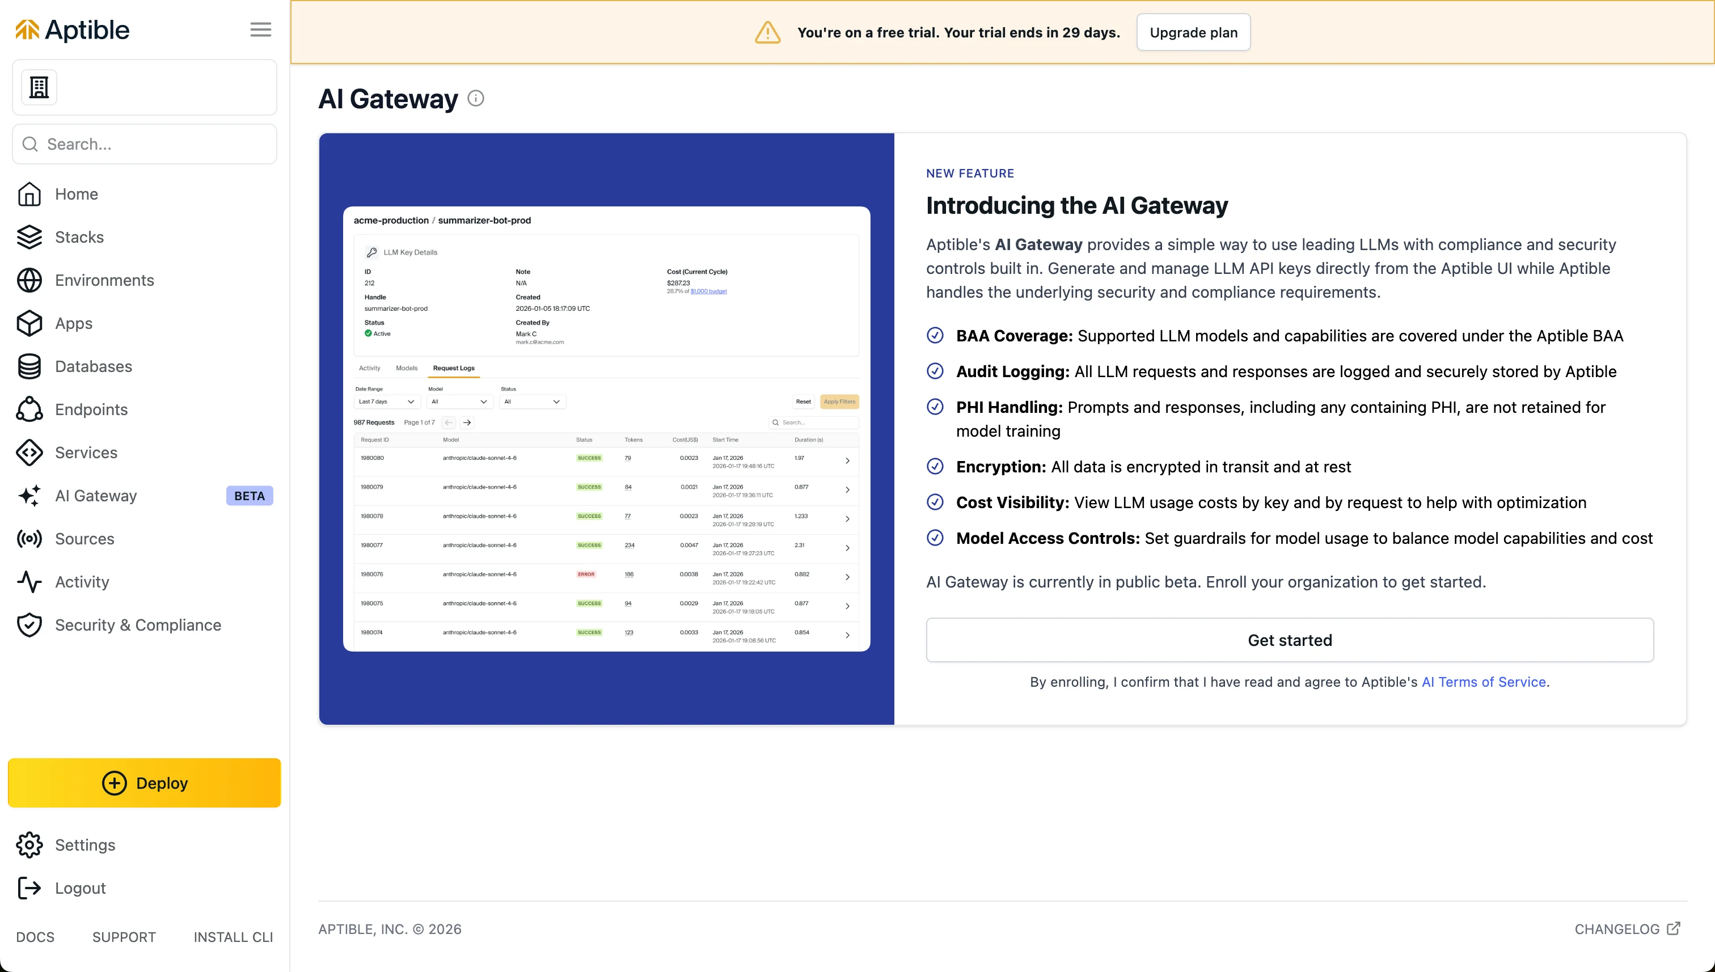View Activity label in sidebar
This screenshot has width=1715, height=972.
(x=82, y=581)
